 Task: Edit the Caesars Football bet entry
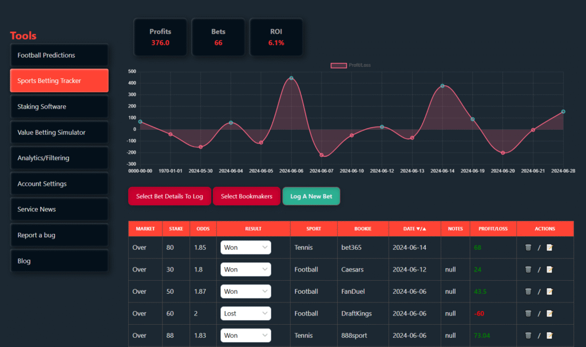pyautogui.click(x=550, y=269)
